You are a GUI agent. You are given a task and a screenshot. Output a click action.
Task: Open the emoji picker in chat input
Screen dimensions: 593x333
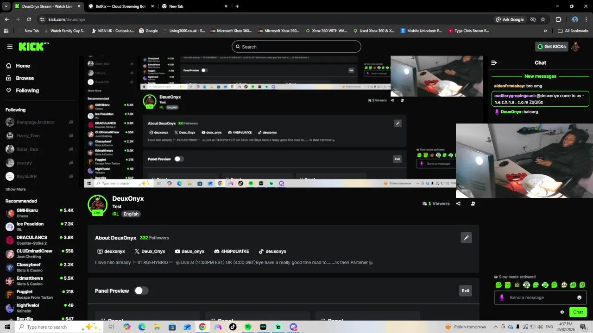pos(579,297)
